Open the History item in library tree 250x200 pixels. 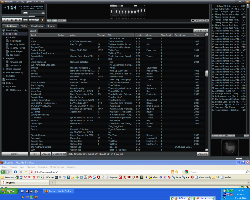tap(9, 83)
